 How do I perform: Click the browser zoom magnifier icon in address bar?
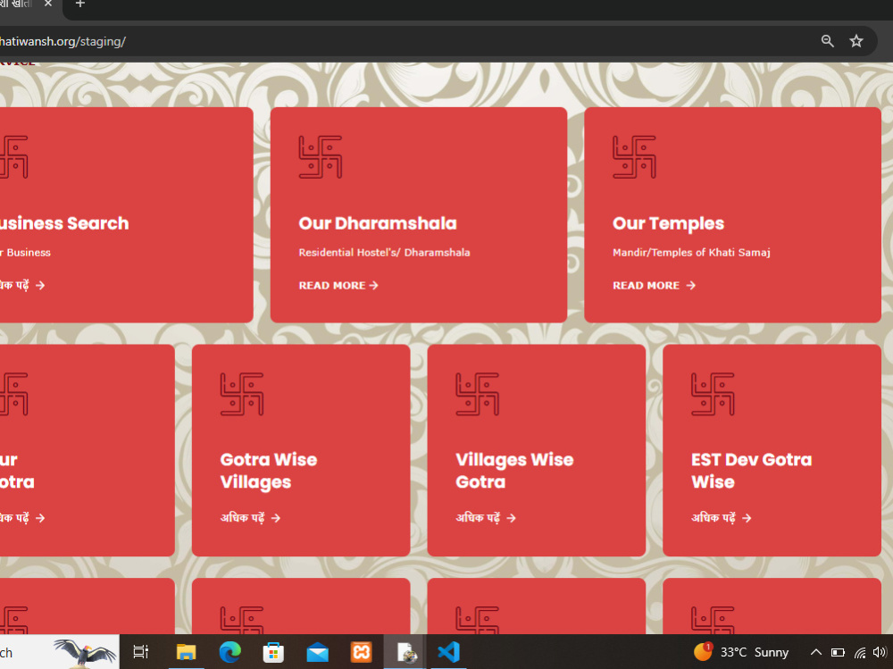coord(827,41)
